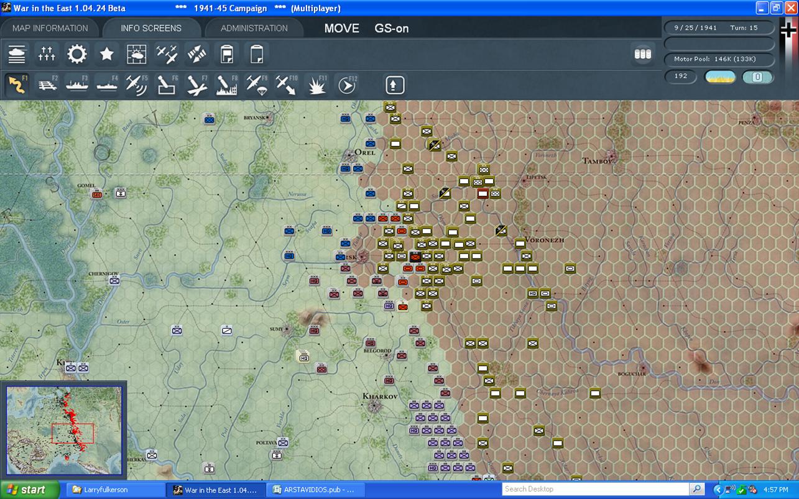
Task: Open the gear production icon
Action: [x=77, y=54]
